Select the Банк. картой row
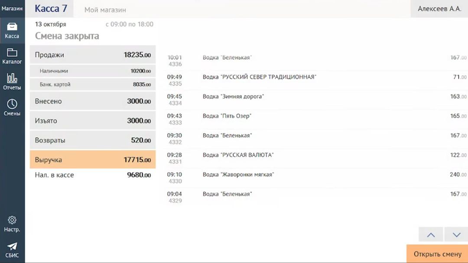Viewport: 468px width, 263px height. 93,84
